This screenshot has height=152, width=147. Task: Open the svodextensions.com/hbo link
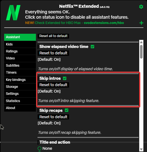tap(104, 23)
